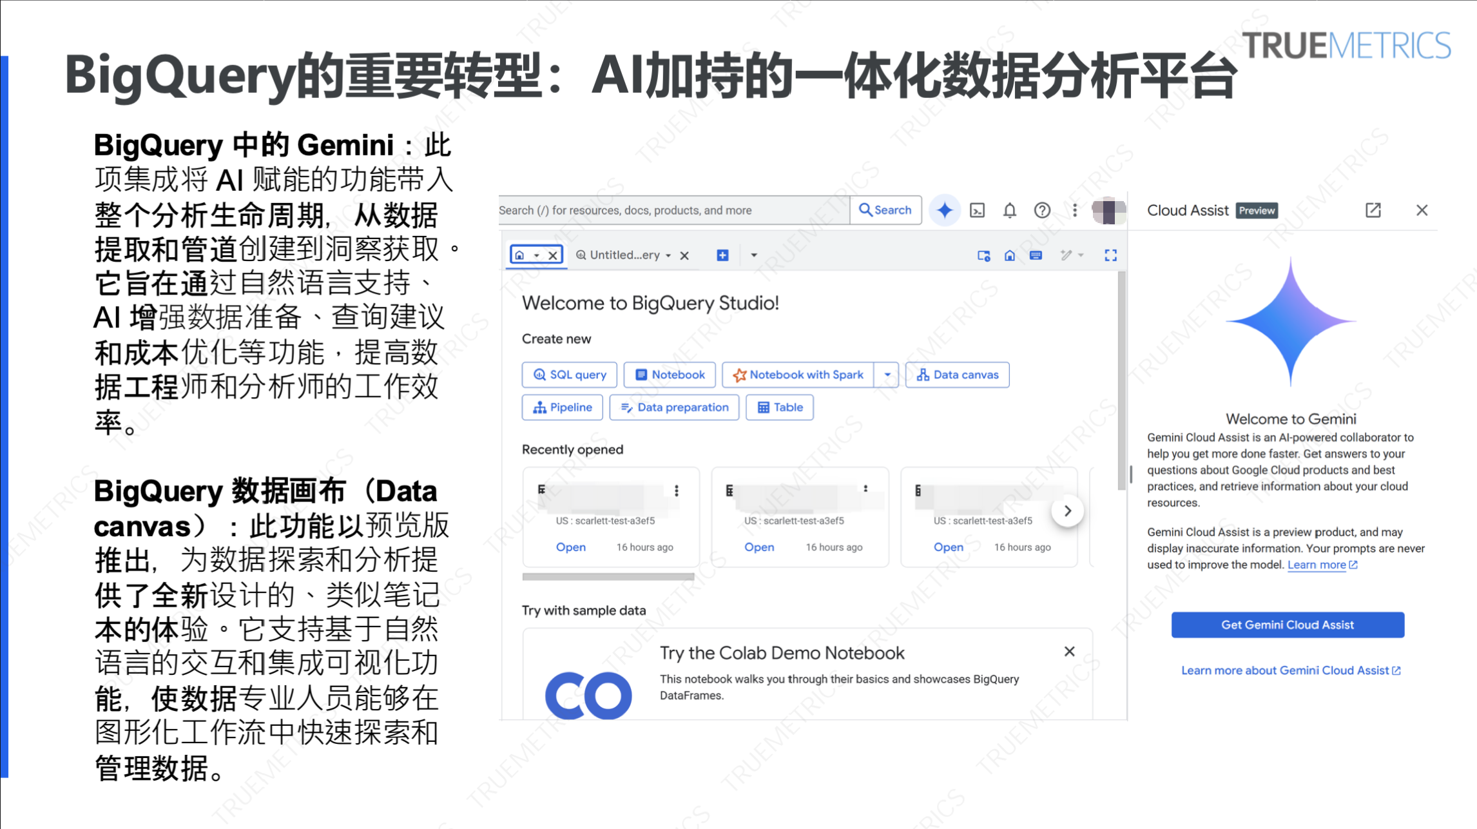Add a new tab with the plus icon
Screen dimensions: 1477x829
tap(722, 255)
